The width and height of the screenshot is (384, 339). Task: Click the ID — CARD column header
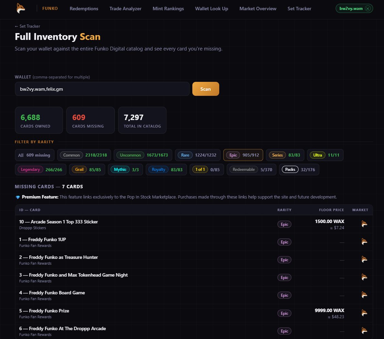point(30,210)
